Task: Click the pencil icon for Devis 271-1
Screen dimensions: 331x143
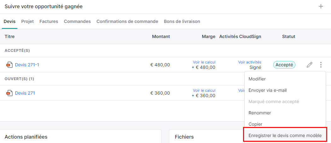Action: click(309, 65)
